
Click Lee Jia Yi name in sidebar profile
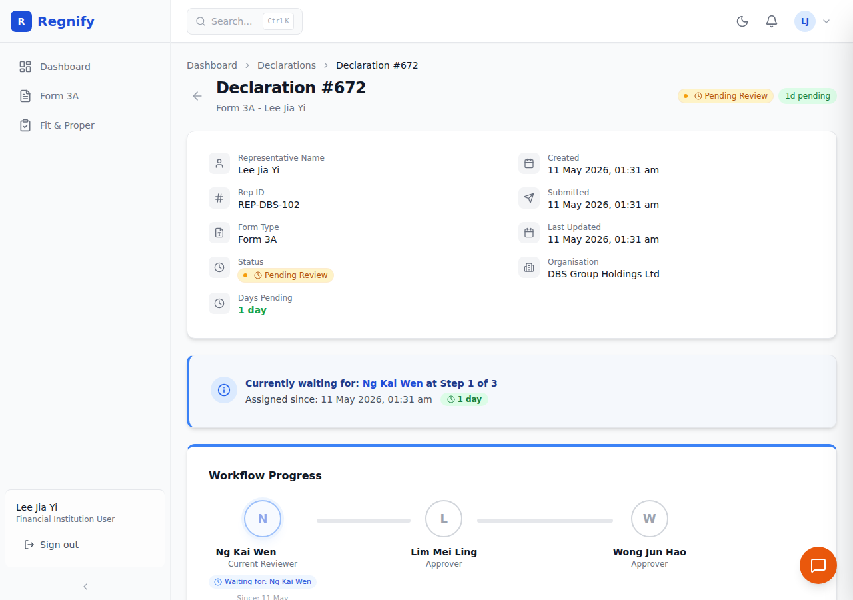pyautogui.click(x=37, y=507)
